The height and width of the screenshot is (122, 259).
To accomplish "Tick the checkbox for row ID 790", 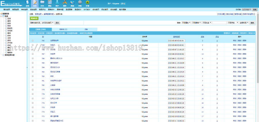I will pos(33,40).
